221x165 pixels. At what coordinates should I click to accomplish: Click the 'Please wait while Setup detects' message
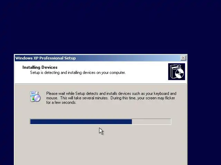(x=111, y=98)
